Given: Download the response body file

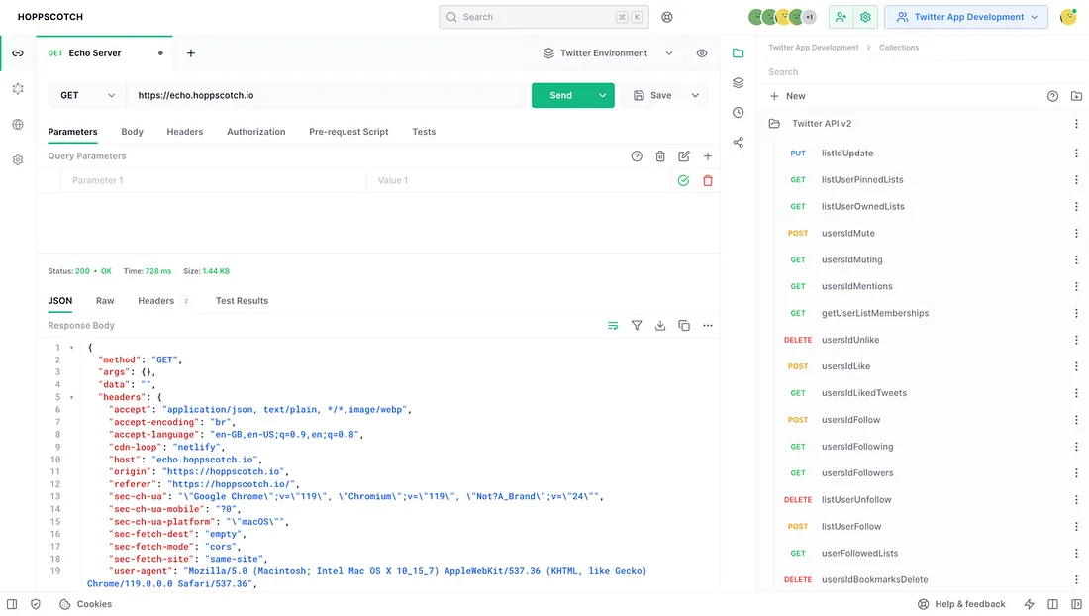Looking at the screenshot, I should click(x=660, y=326).
